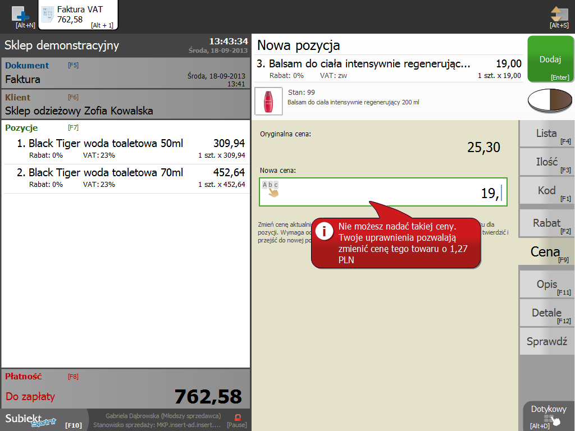Select position Black Tiger woda toaletowa 70ml

126,178
